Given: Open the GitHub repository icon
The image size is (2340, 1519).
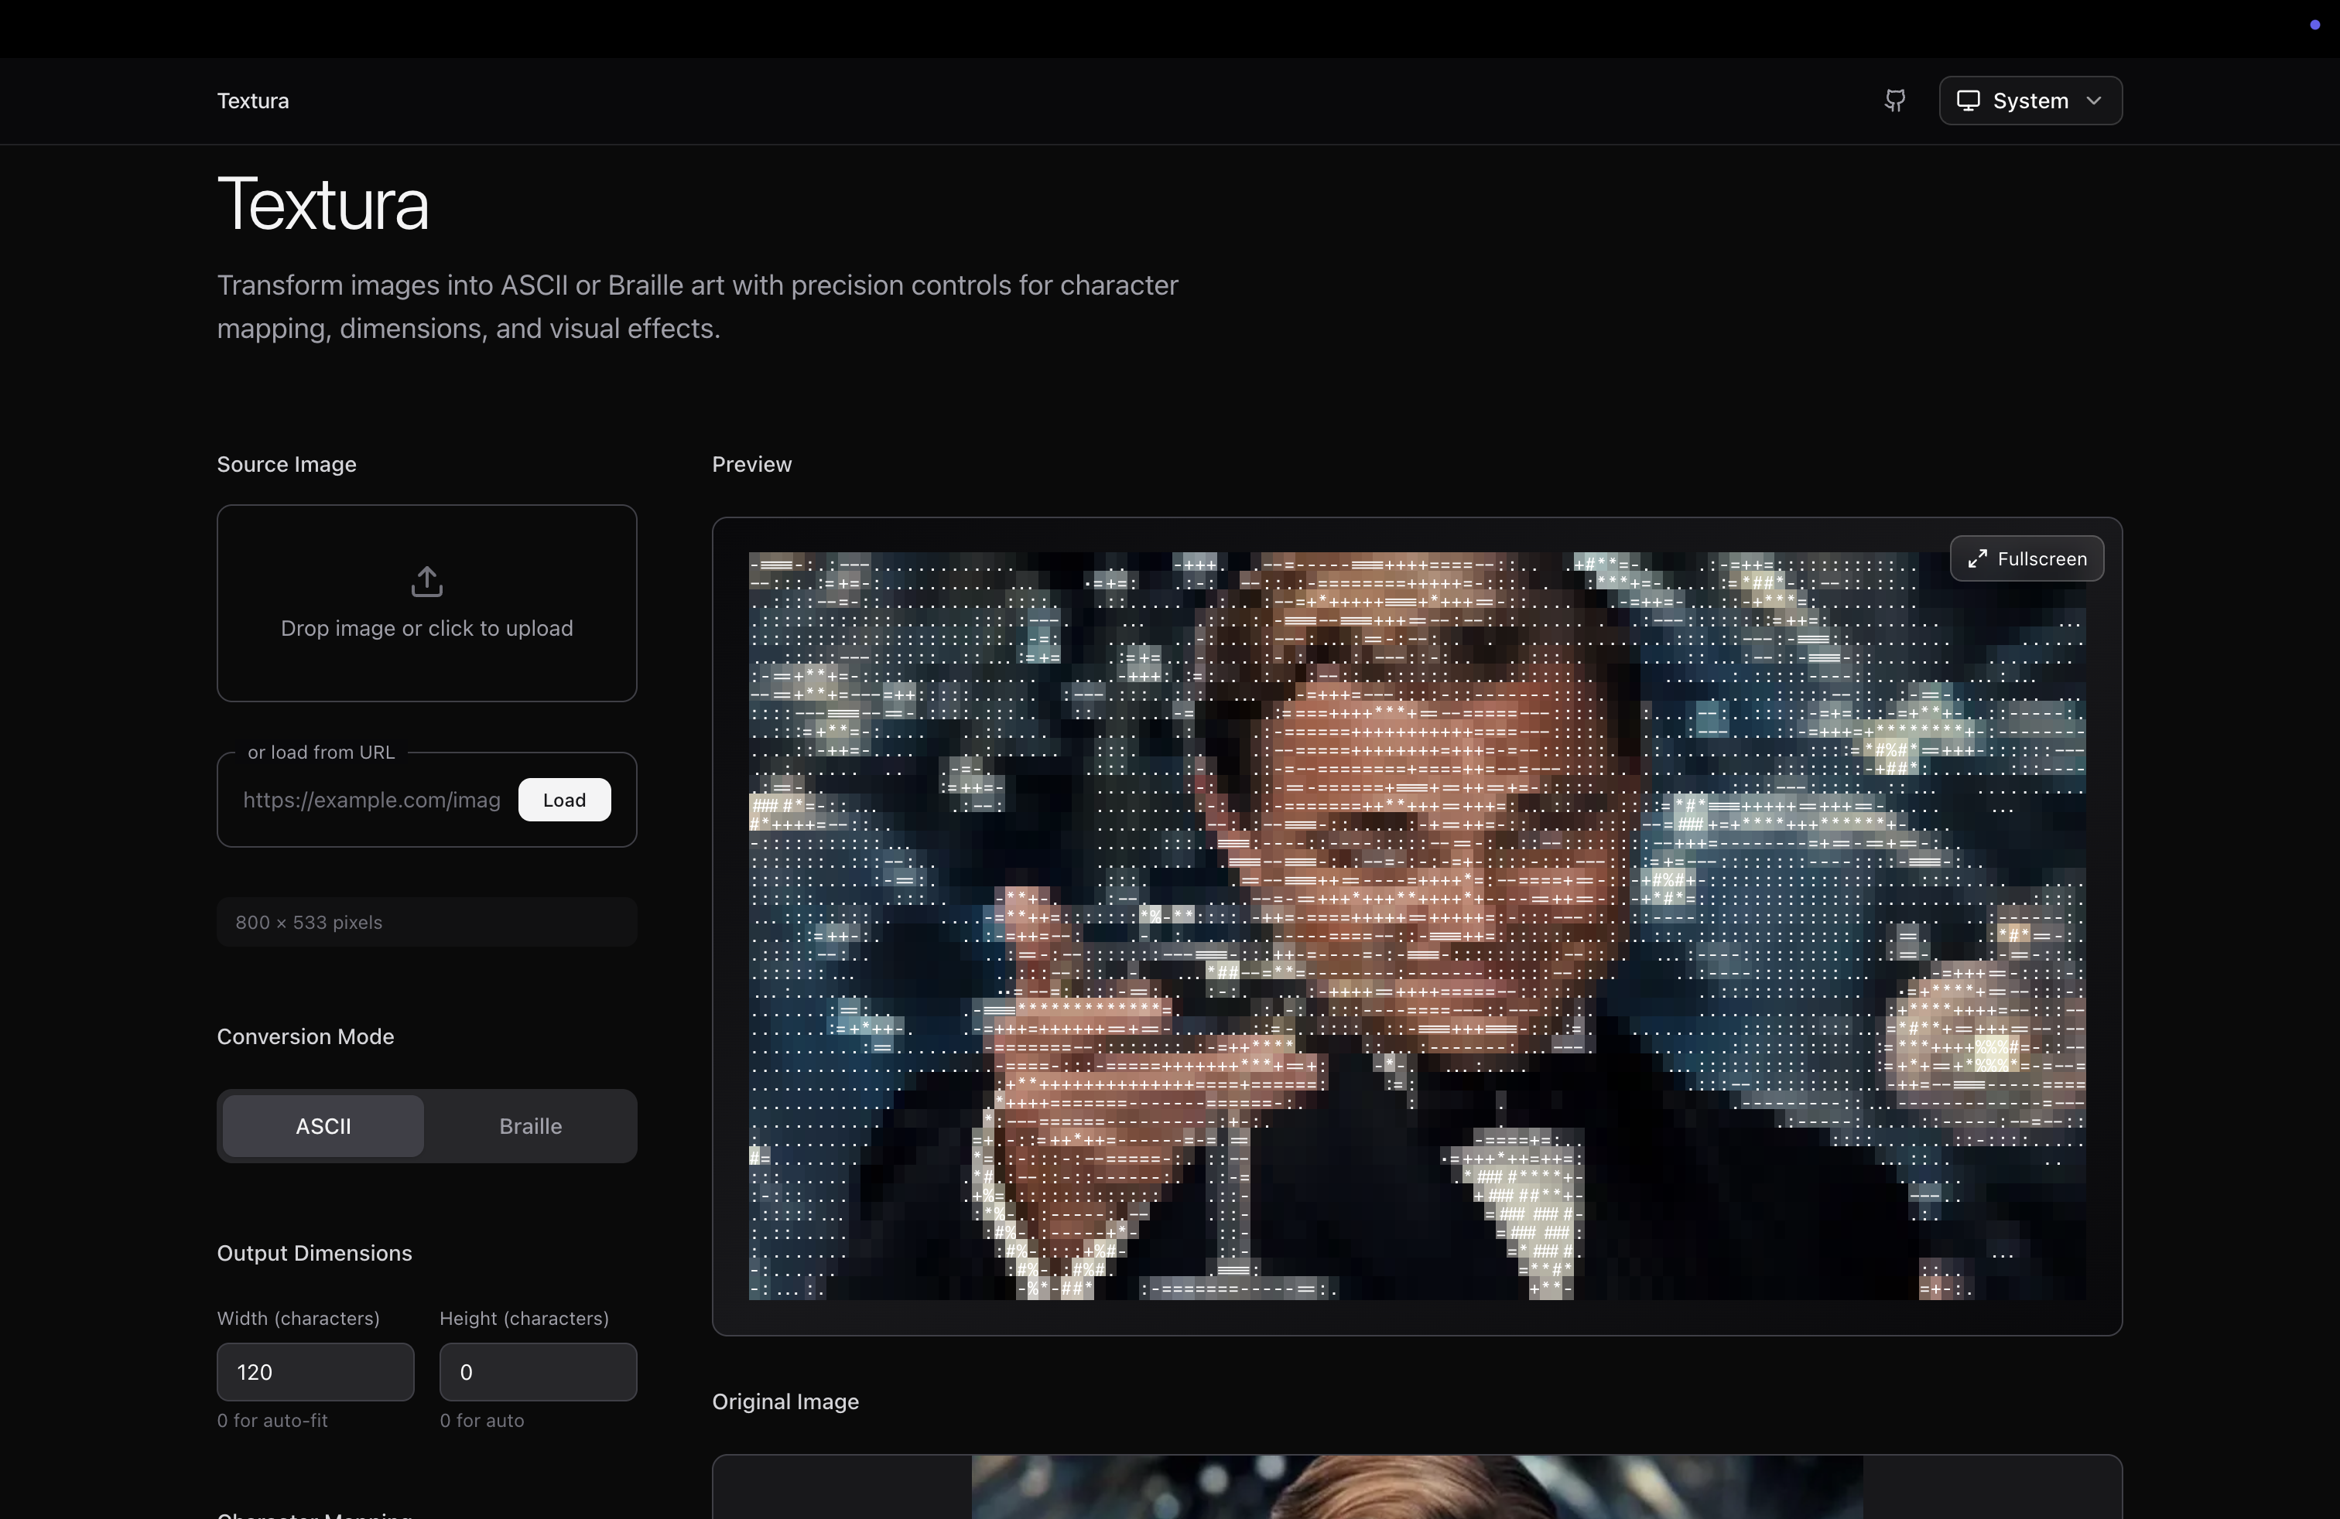Looking at the screenshot, I should (1894, 101).
